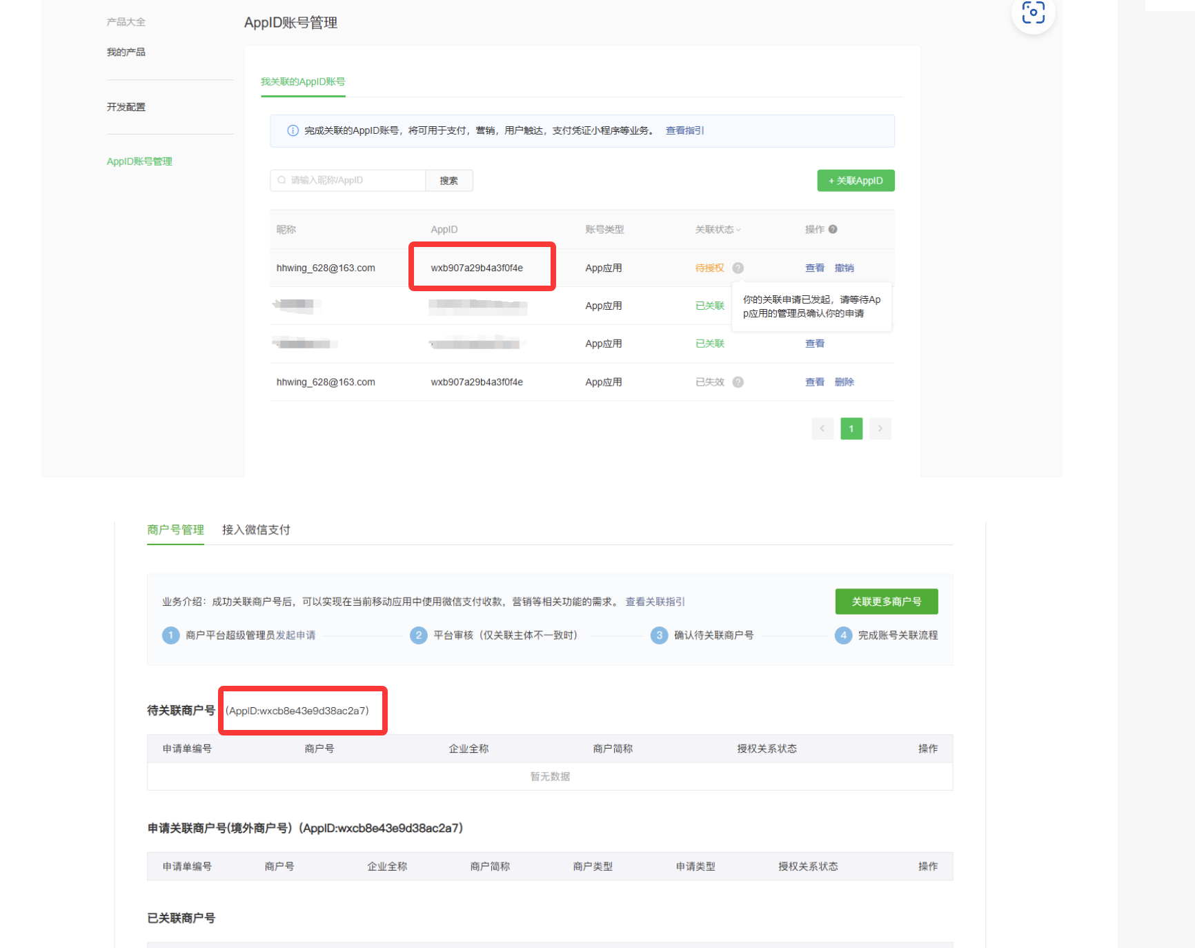Click the help icon beside 操作 header
The width and height of the screenshot is (1195, 948).
point(833,230)
